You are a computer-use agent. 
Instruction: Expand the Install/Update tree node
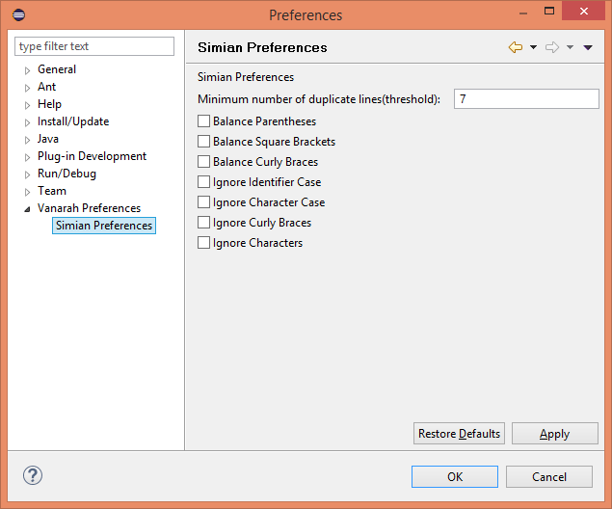27,122
